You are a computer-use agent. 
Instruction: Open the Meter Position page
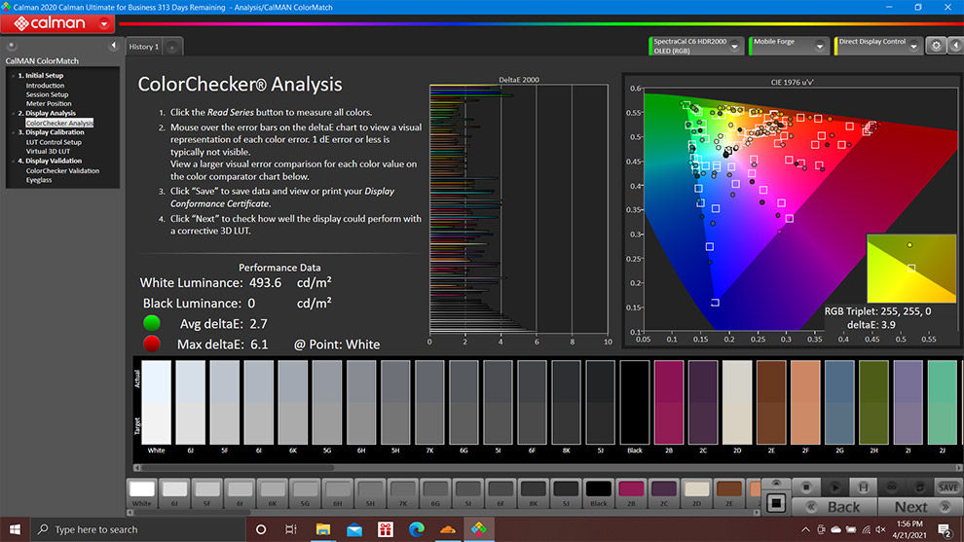[x=49, y=104]
